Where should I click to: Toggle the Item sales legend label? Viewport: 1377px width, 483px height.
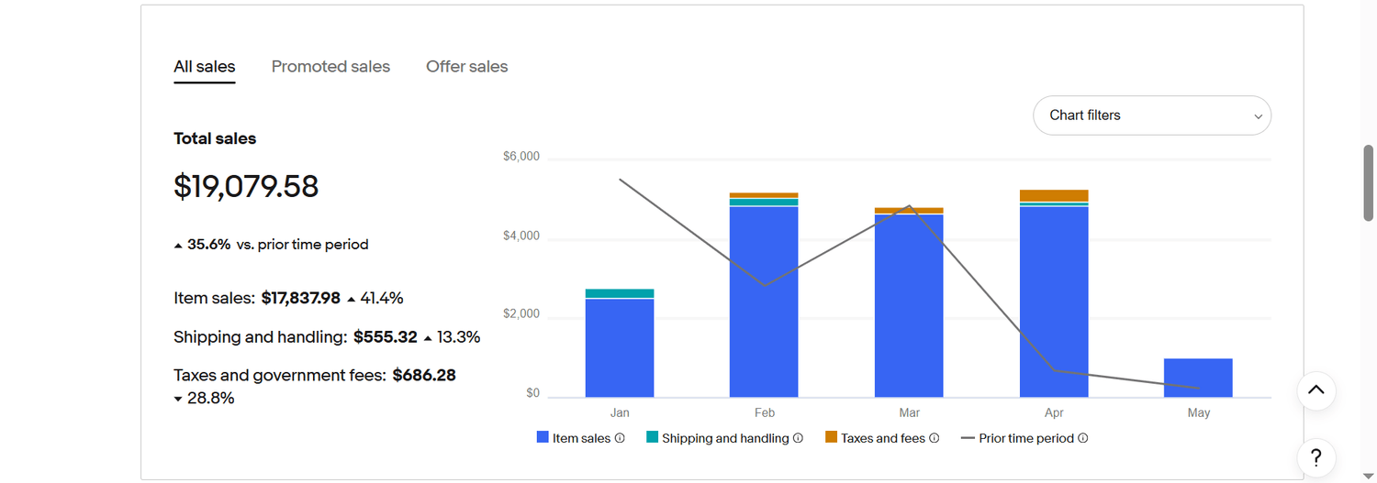pyautogui.click(x=581, y=438)
